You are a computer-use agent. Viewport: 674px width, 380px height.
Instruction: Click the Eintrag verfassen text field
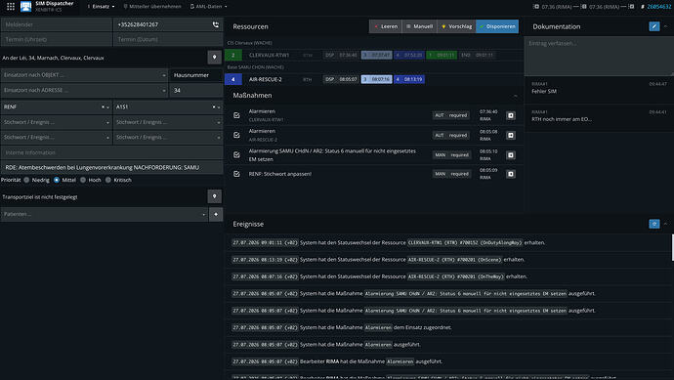click(x=599, y=57)
